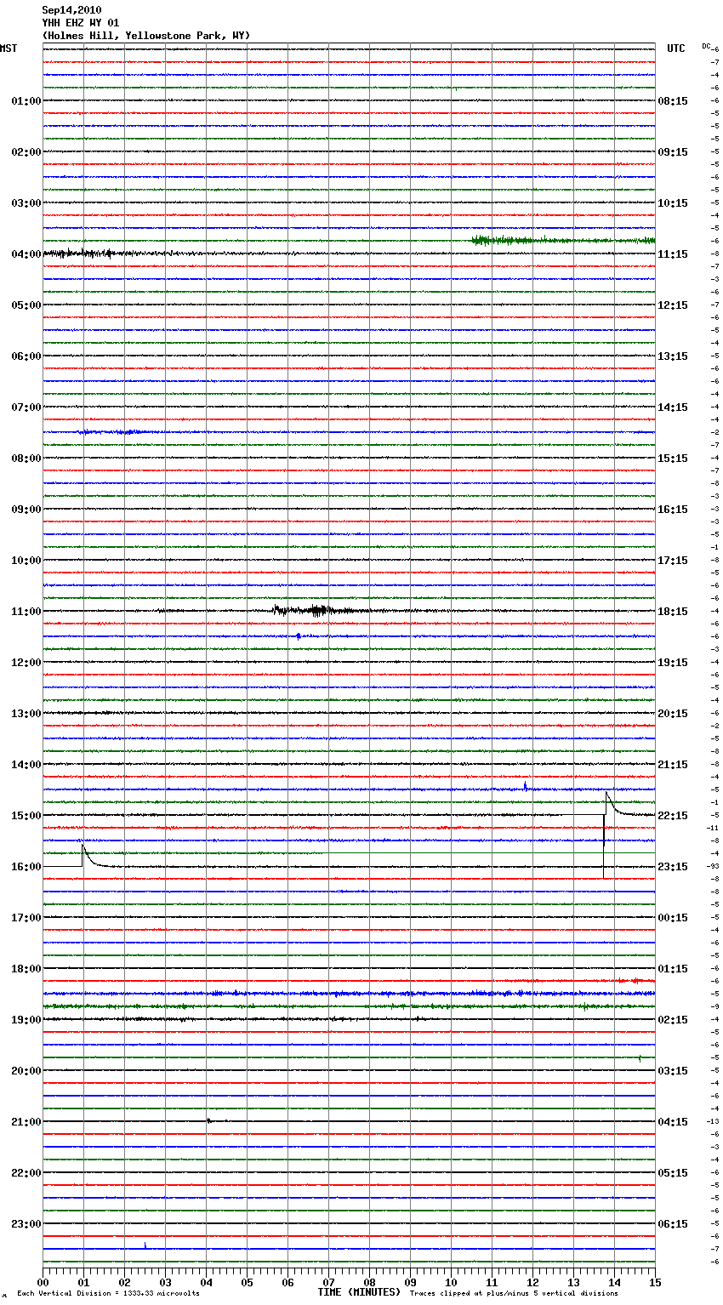
Task: Click the noisy blue trace after 18:00 MST
Action: 349,993
